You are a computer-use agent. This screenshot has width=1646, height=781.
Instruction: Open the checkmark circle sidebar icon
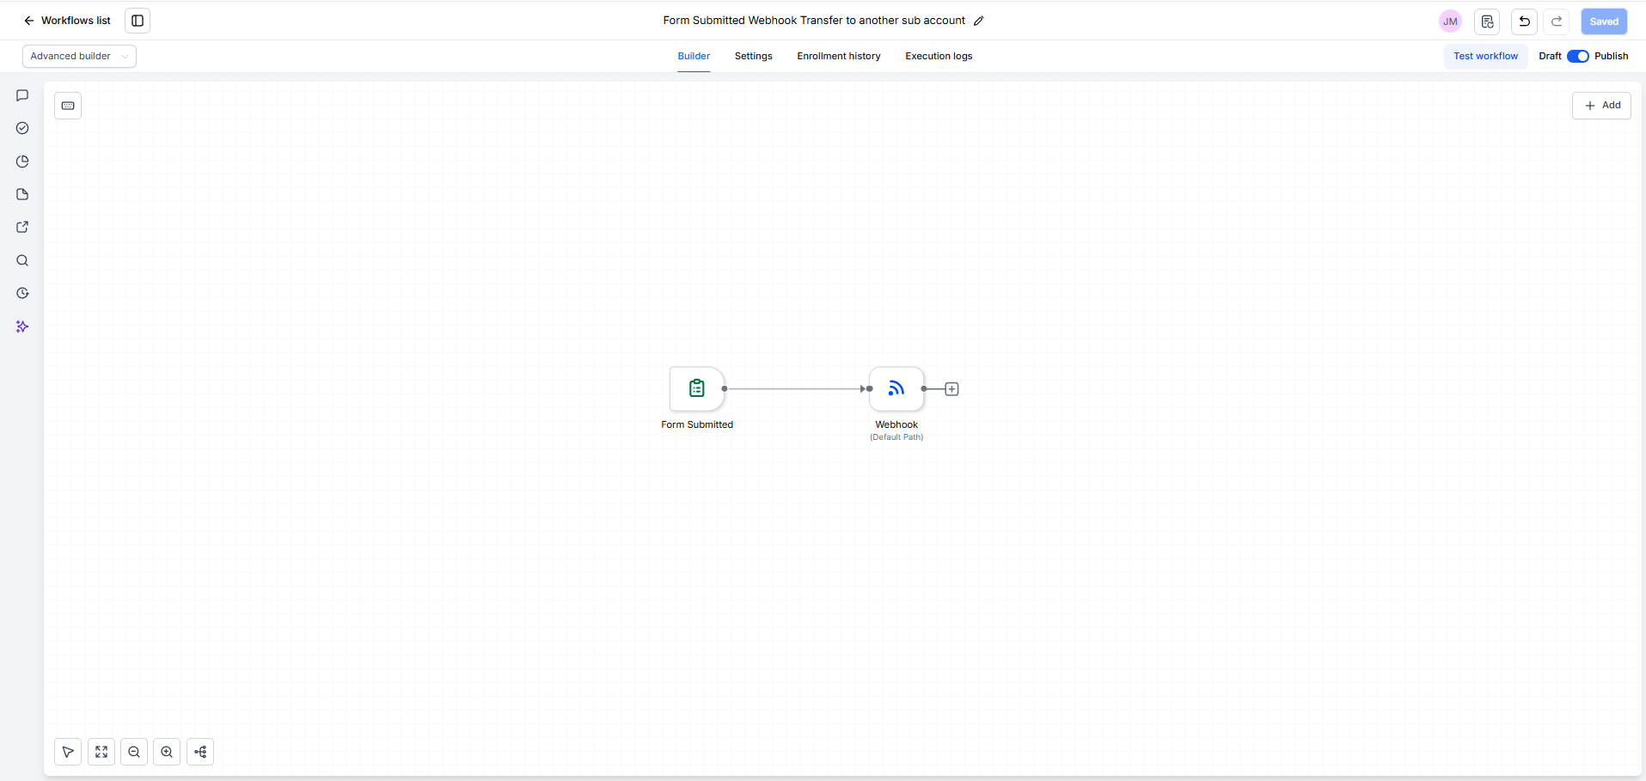click(x=22, y=128)
